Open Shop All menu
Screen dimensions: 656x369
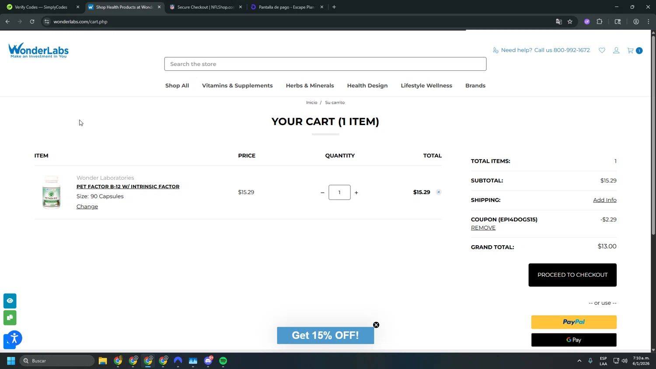coord(177,86)
